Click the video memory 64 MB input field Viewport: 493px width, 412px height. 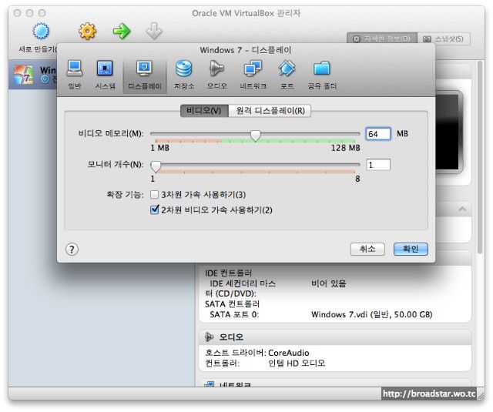click(x=378, y=134)
